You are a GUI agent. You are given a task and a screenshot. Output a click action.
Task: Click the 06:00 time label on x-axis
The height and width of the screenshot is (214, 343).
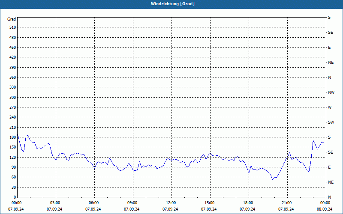coord(94,203)
